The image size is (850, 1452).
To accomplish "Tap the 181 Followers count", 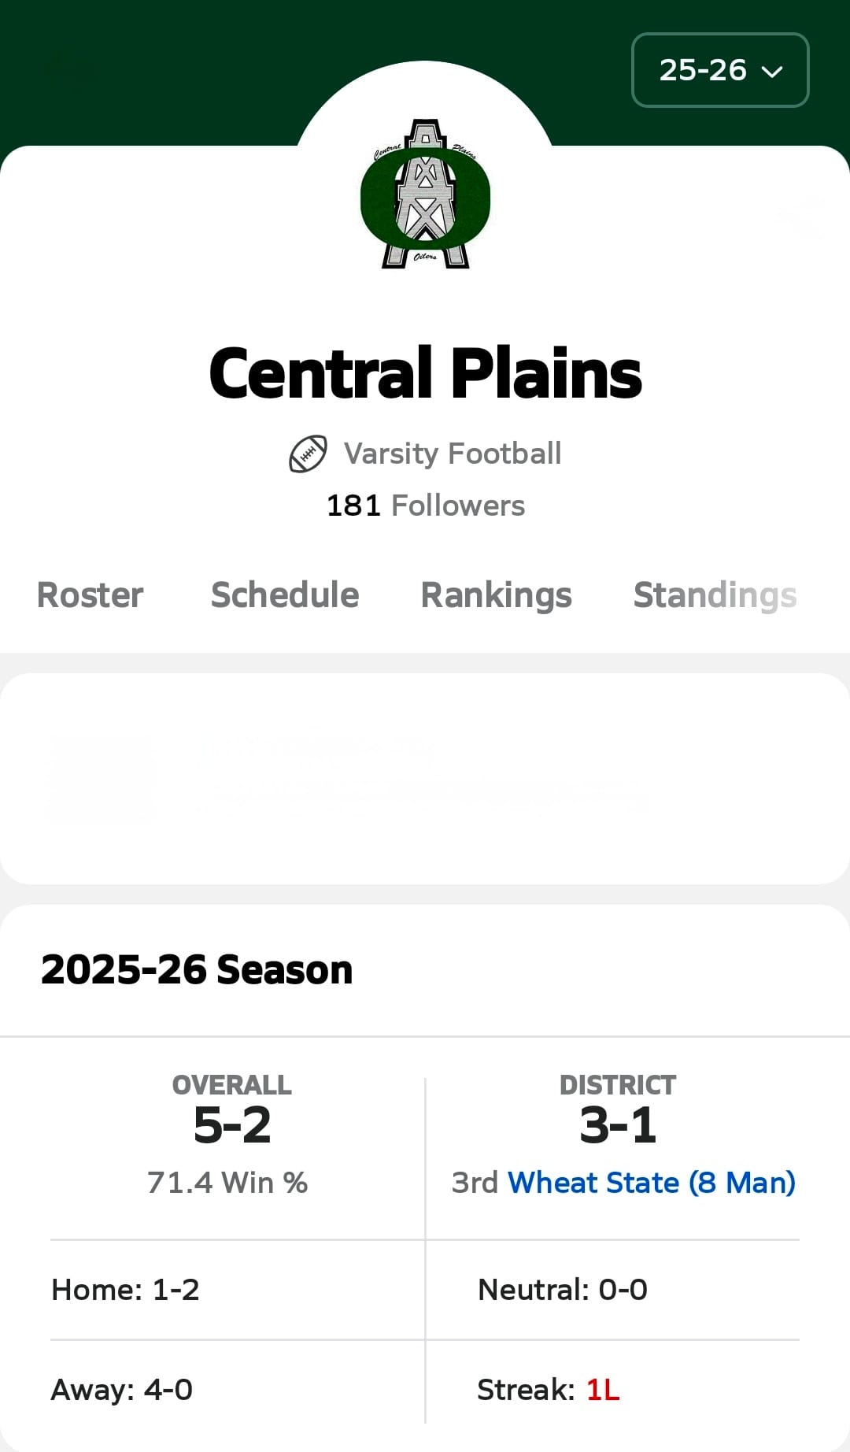I will 425,506.
